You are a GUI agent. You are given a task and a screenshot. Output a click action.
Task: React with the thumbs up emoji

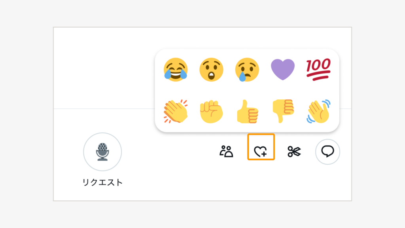pyautogui.click(x=247, y=111)
